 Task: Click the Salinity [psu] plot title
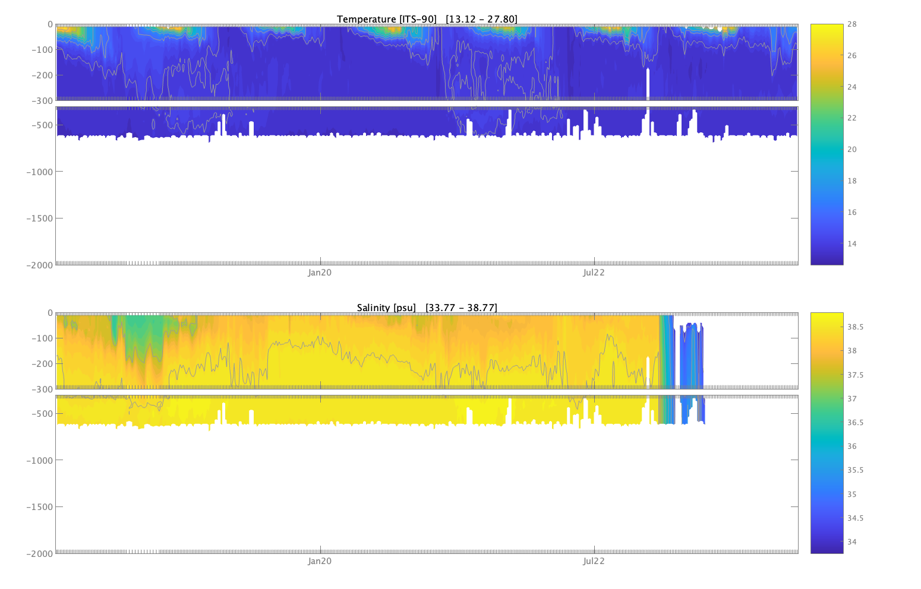[427, 308]
